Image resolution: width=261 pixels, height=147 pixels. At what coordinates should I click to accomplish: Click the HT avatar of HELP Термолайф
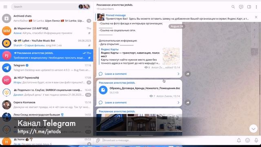point(7,80)
